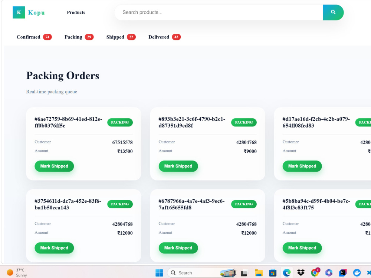Screen dimensions: 371x278
Task: Switch to the Shipped orders tab
Action: 121,37
